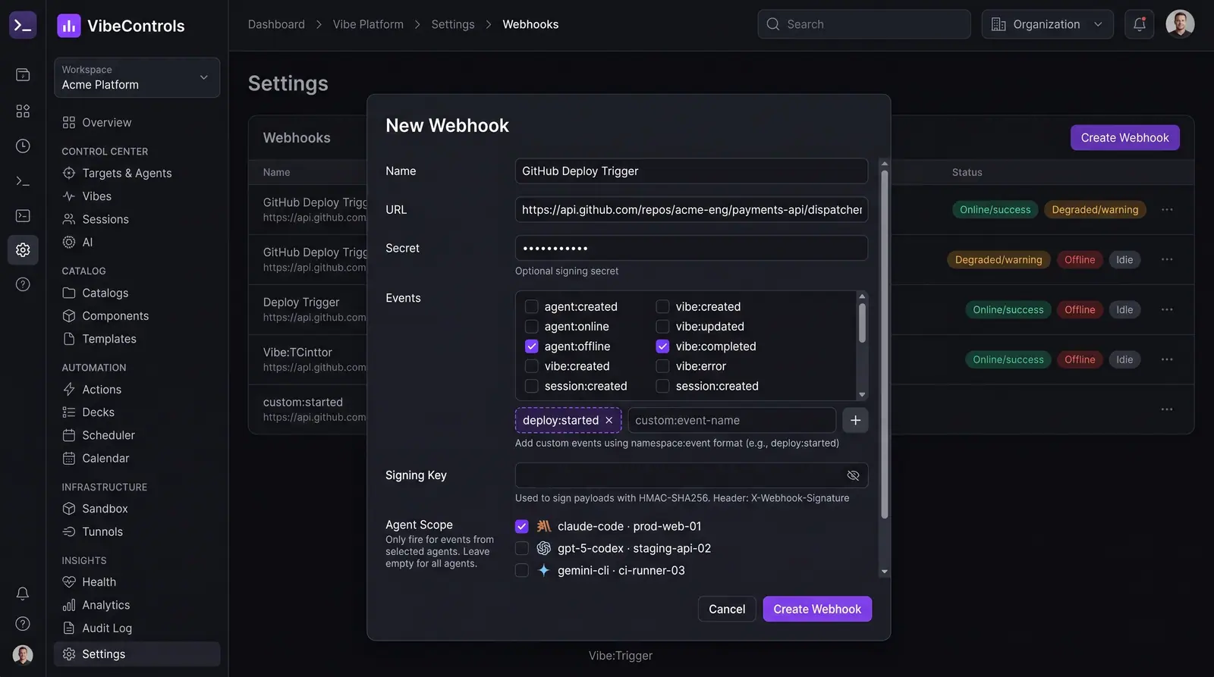Go to Dashboard breadcrumb
The image size is (1214, 677).
click(x=276, y=24)
